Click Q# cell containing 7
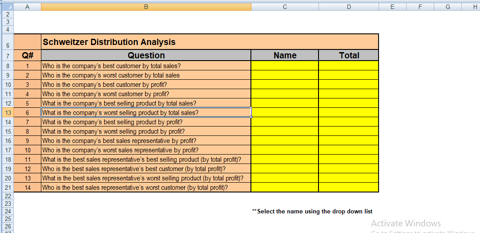Screen dimensions: 480x233 pos(27,122)
